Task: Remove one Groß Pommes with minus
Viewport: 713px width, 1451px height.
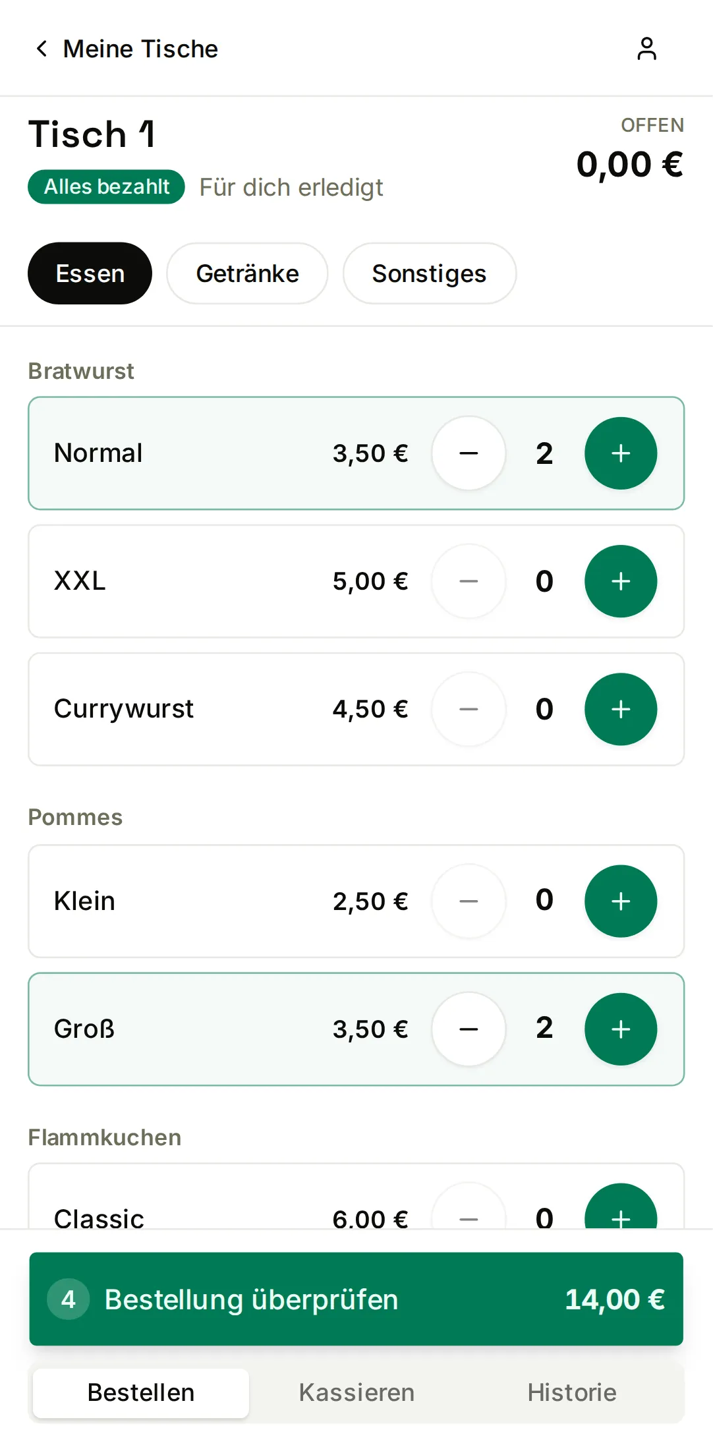Action: pos(469,1029)
